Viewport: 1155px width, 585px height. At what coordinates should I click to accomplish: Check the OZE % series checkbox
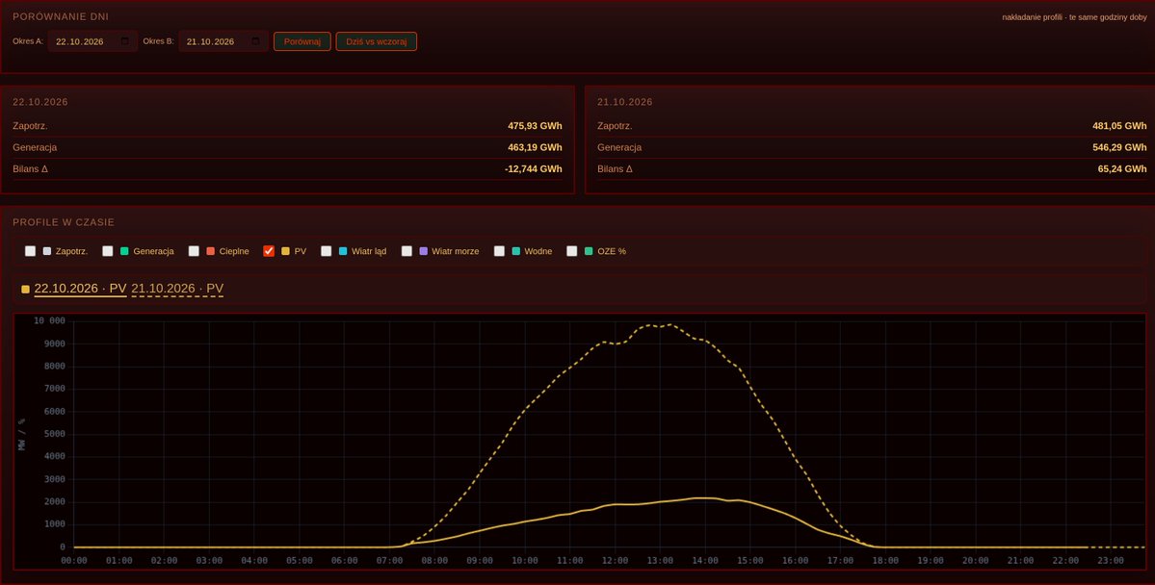pos(571,251)
